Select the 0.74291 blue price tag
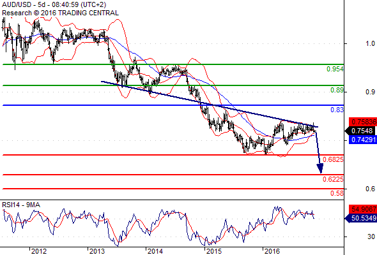This screenshot has width=377, height=255. pos(363,140)
